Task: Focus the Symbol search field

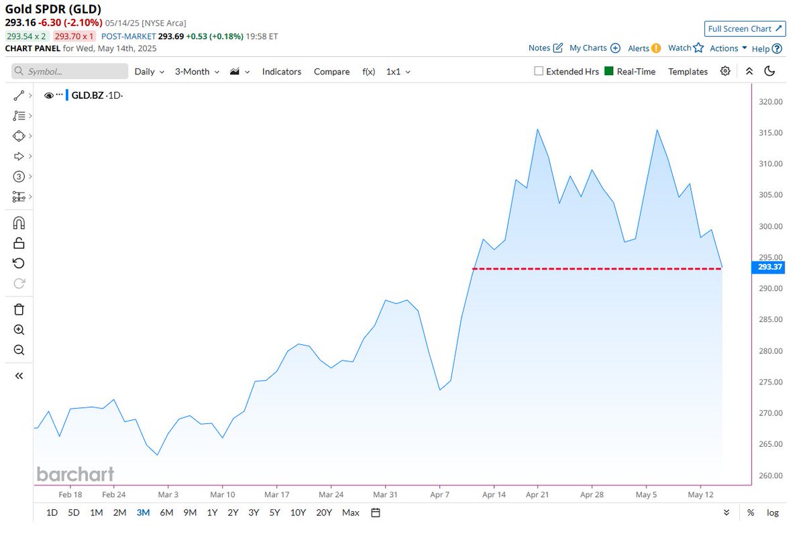Action: 70,71
